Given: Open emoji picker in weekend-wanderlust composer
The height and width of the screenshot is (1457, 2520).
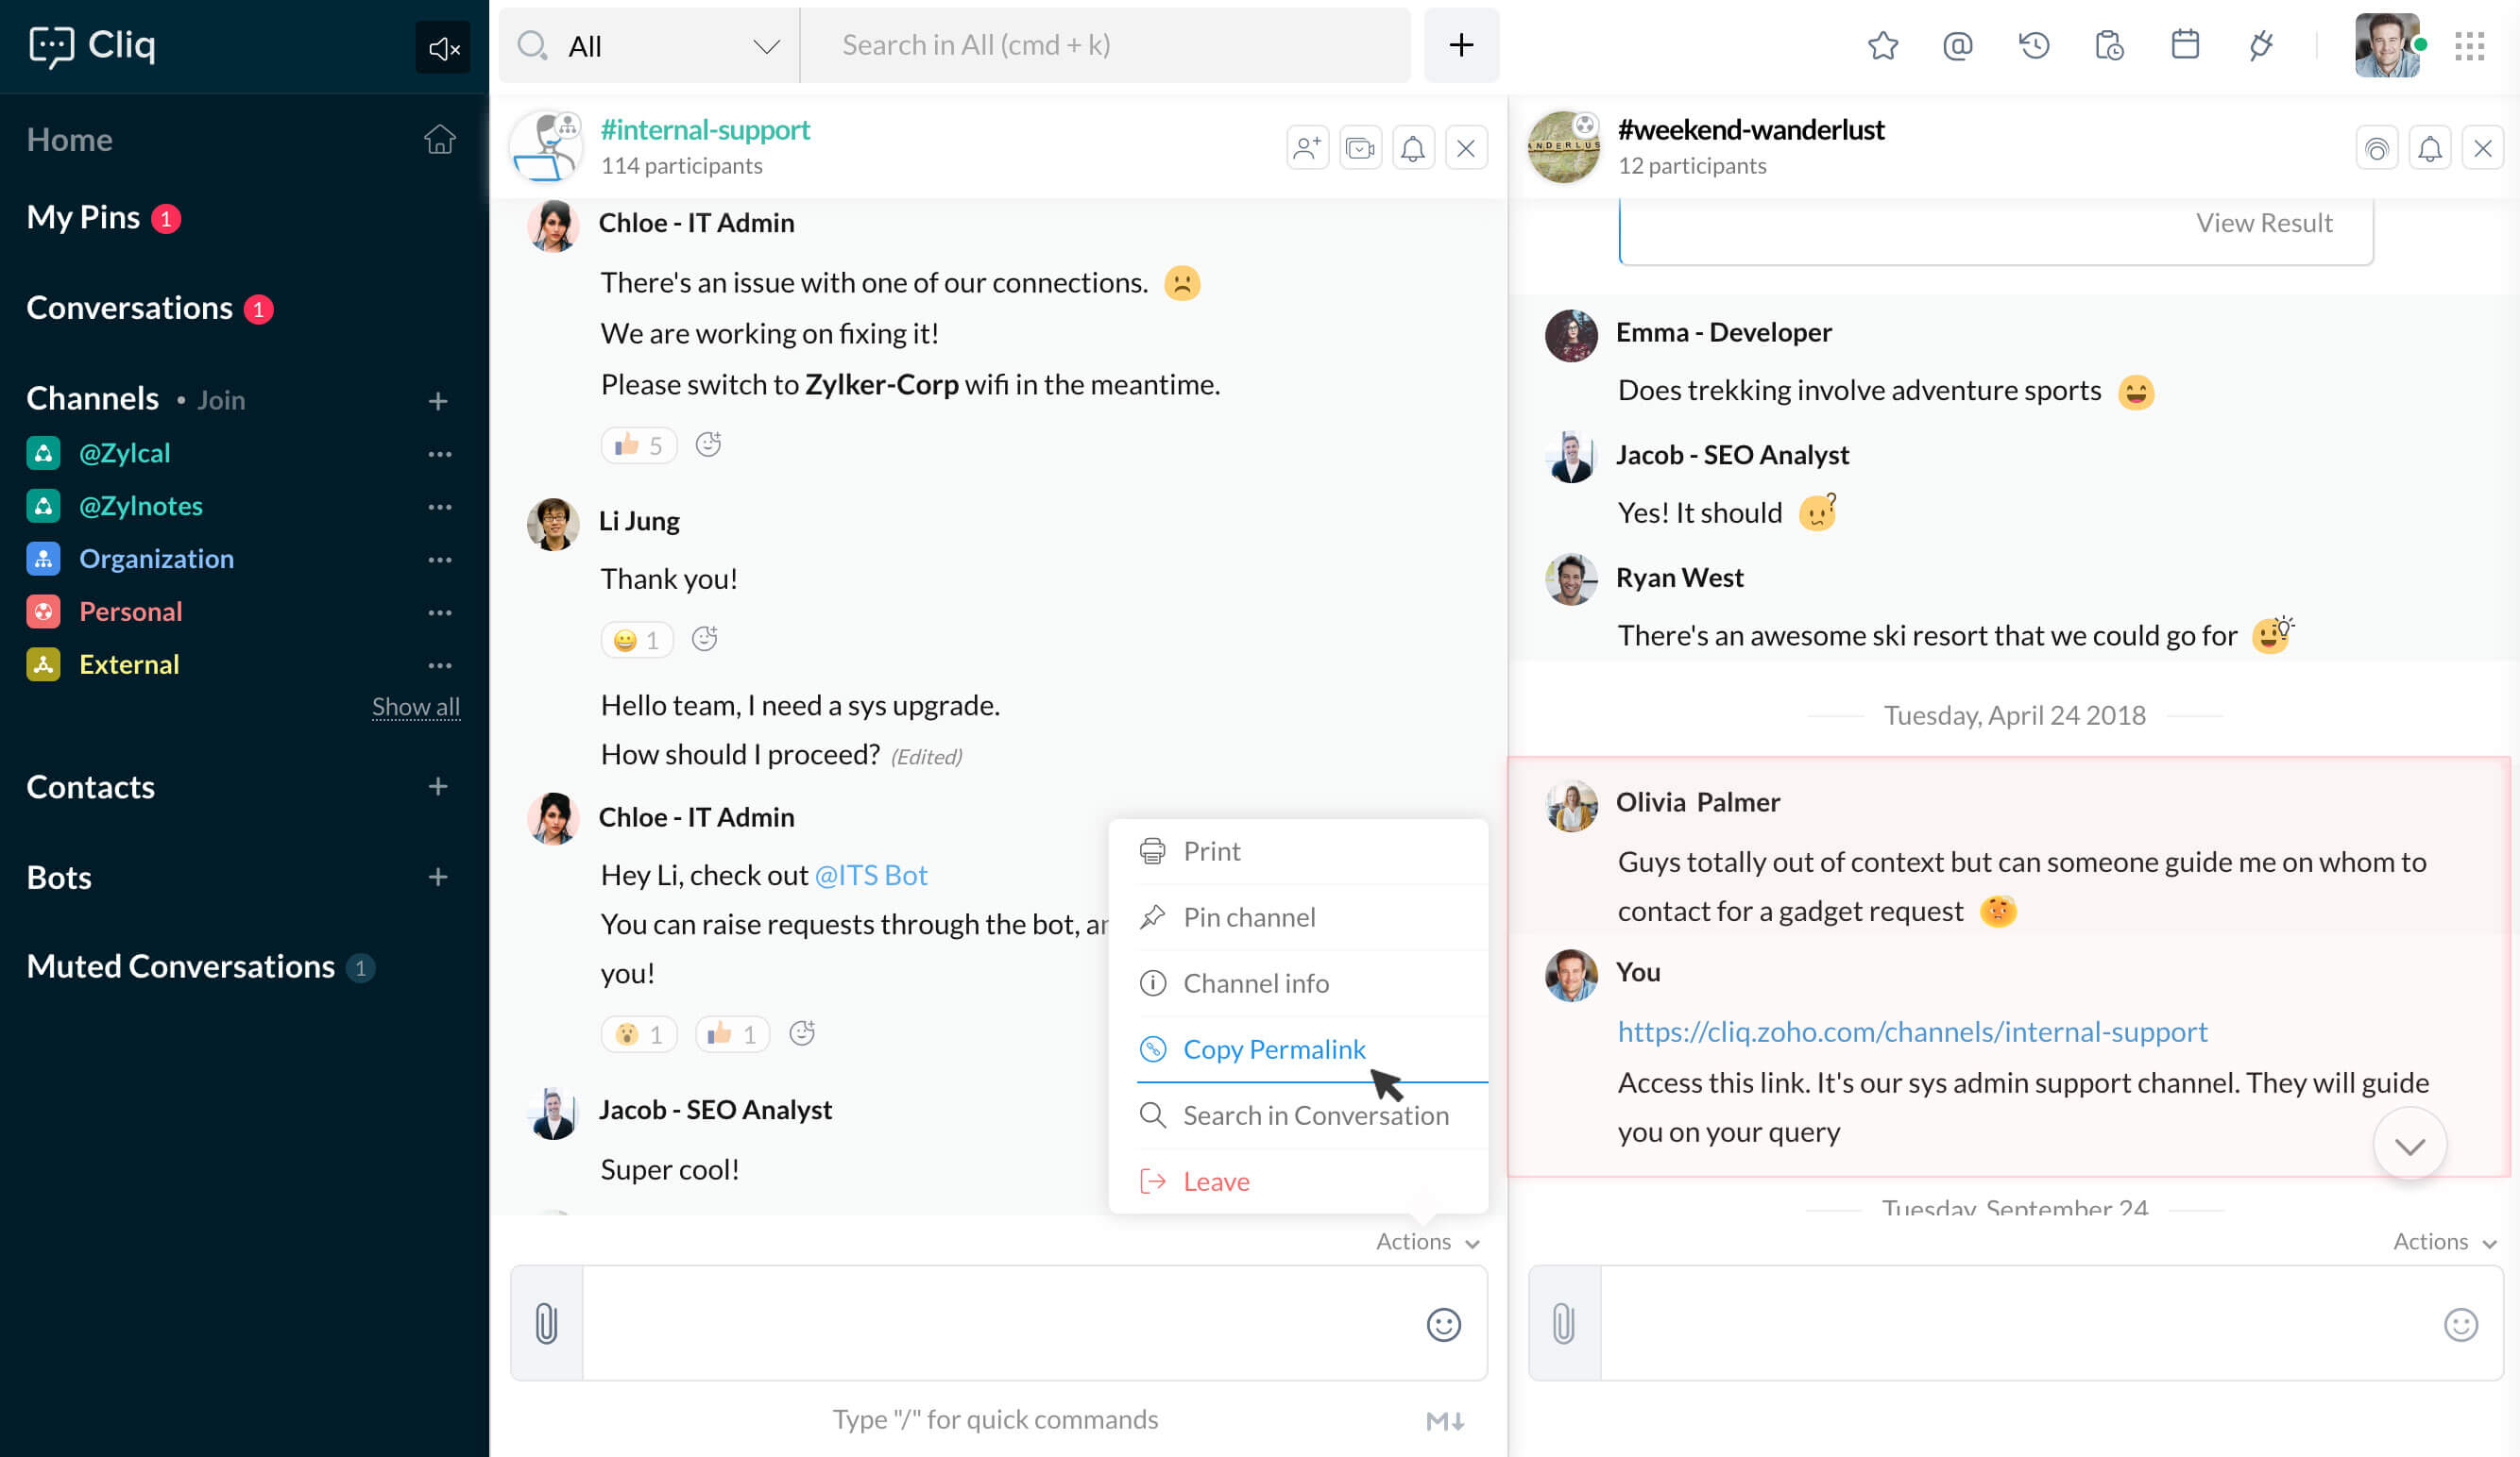Looking at the screenshot, I should click(x=2460, y=1324).
